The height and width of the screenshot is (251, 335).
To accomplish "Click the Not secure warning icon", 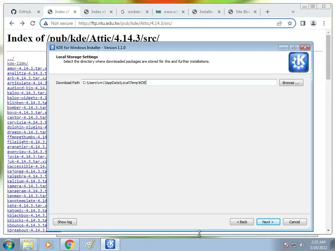I will click(x=46, y=23).
